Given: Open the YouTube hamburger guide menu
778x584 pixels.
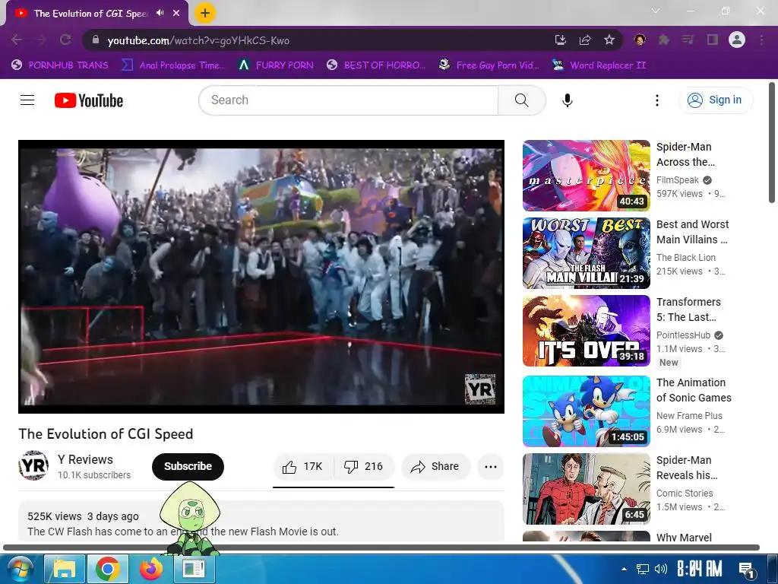Looking at the screenshot, I should (x=27, y=100).
